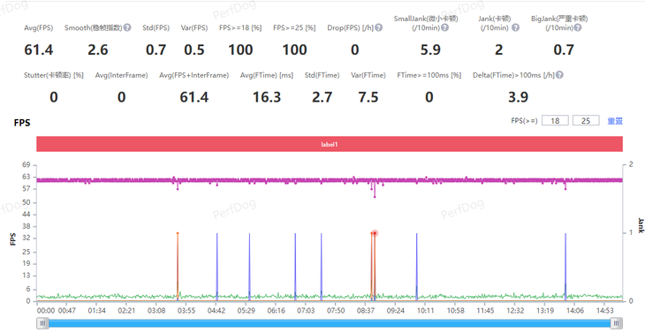Click the 07:50 time axis label
Viewport: 645px width, 333px height.
(x=336, y=311)
